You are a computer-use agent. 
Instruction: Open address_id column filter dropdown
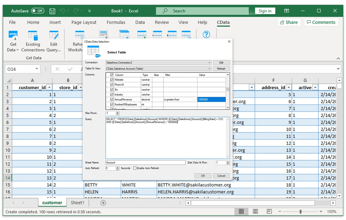(x=288, y=88)
